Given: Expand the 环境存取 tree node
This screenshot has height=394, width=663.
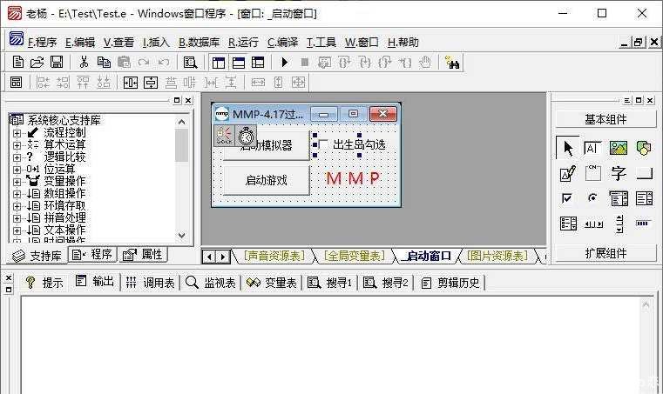Looking at the screenshot, I should pos(17,206).
